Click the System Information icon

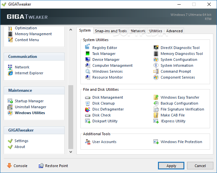pos(156,65)
